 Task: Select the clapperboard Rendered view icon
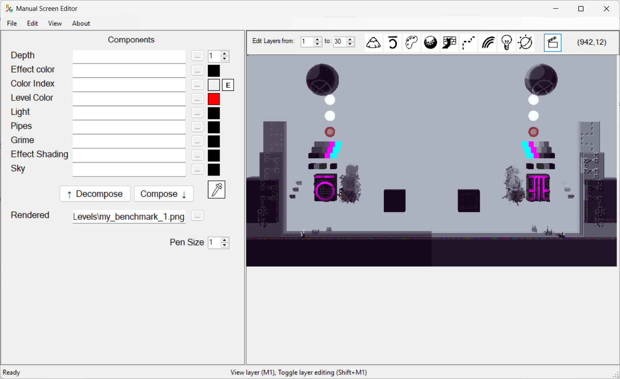coord(552,42)
